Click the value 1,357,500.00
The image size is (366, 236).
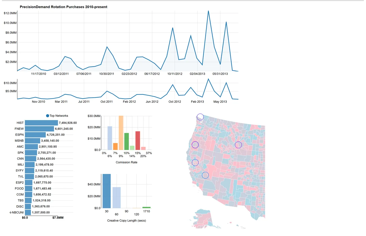coord(41,213)
